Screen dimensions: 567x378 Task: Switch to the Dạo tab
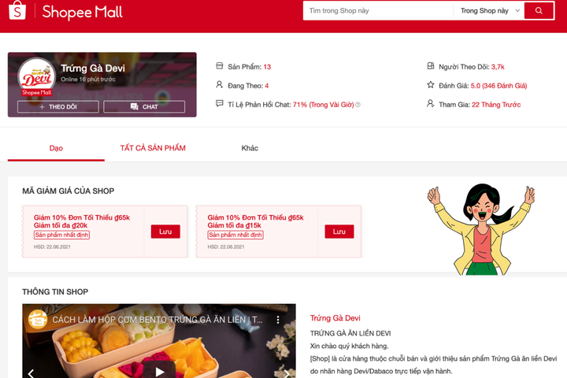point(56,148)
